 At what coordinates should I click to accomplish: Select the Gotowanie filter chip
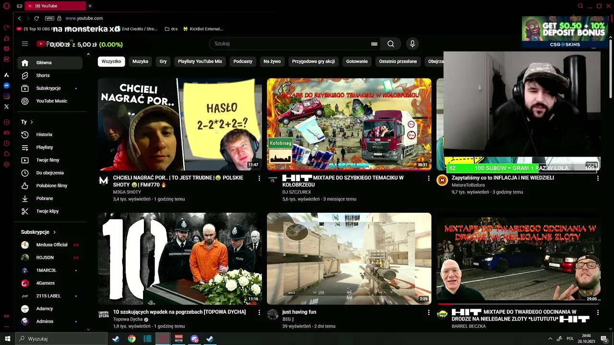357,61
